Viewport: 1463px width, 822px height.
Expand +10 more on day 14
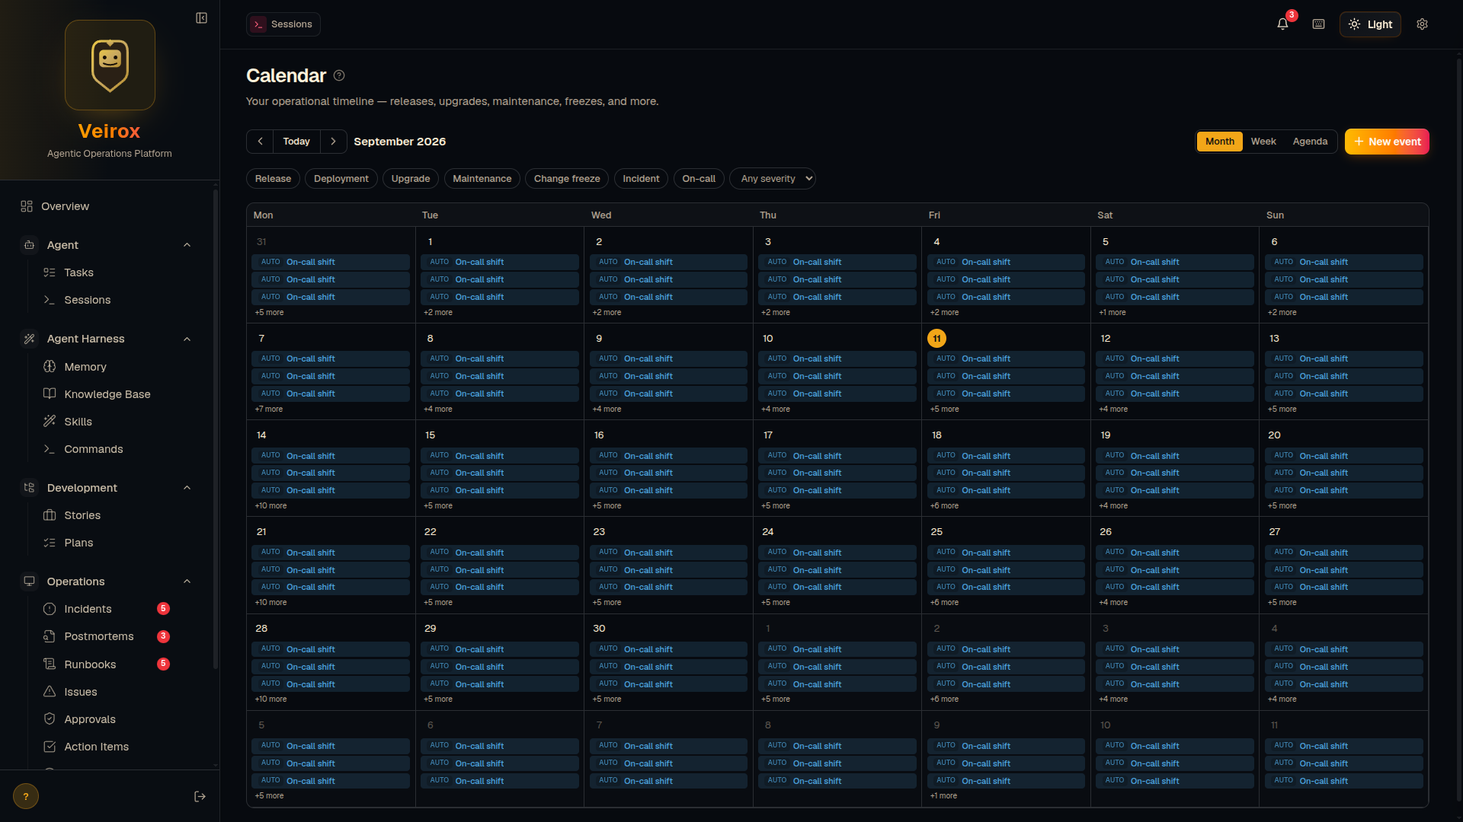pos(271,505)
